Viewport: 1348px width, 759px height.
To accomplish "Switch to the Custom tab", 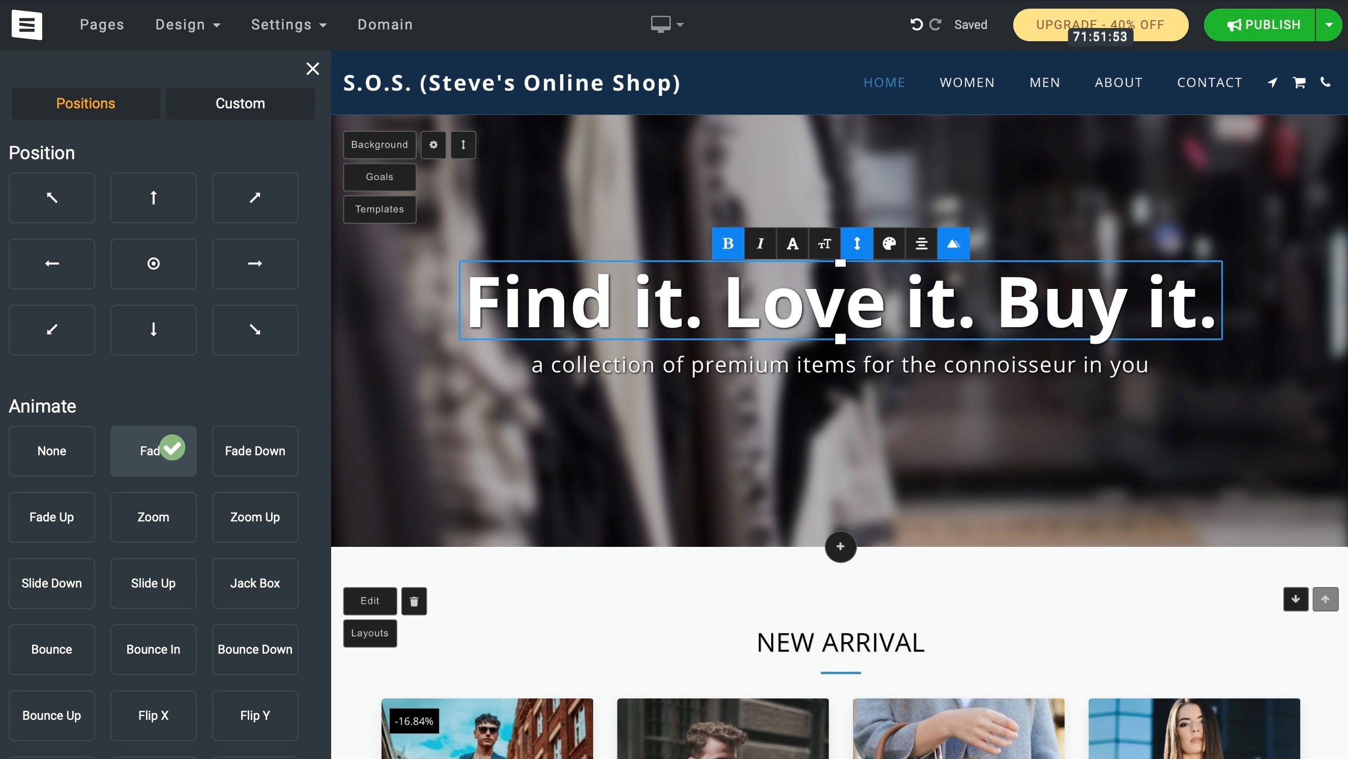I will (x=240, y=103).
